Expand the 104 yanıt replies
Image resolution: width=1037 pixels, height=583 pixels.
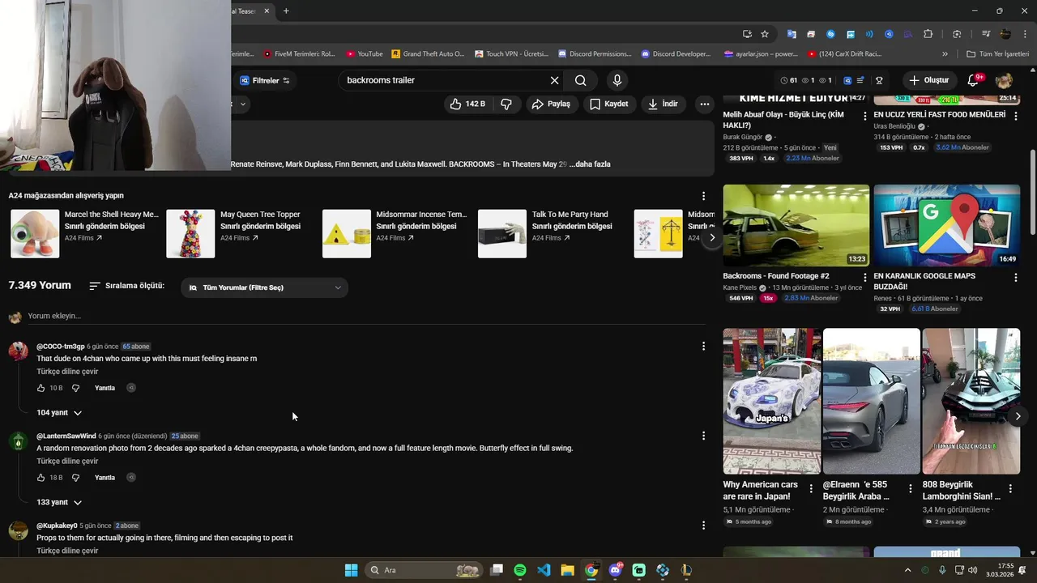59,413
